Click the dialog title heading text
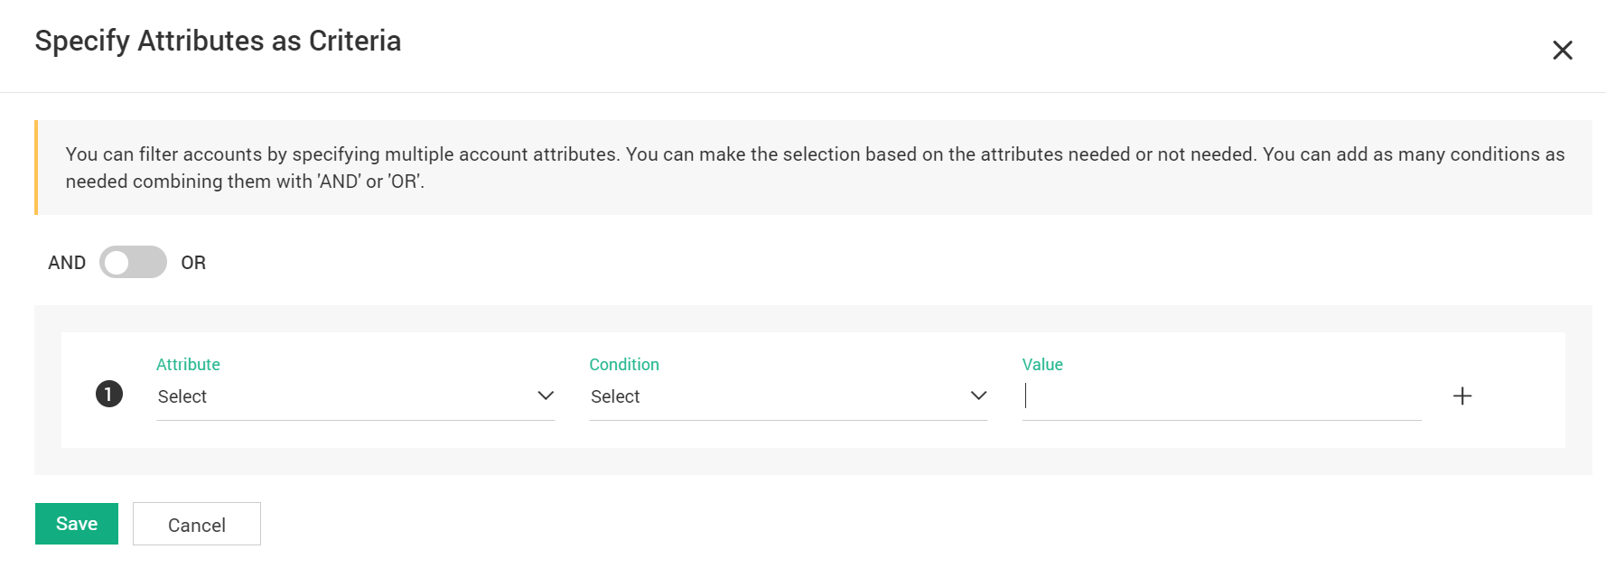 pos(218,41)
